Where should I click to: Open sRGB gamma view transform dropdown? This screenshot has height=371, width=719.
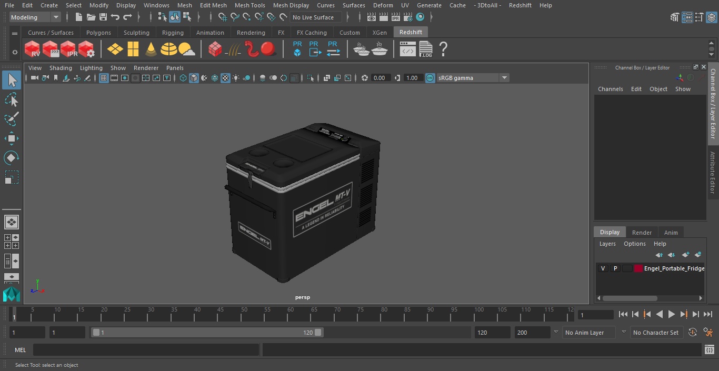tap(473, 78)
